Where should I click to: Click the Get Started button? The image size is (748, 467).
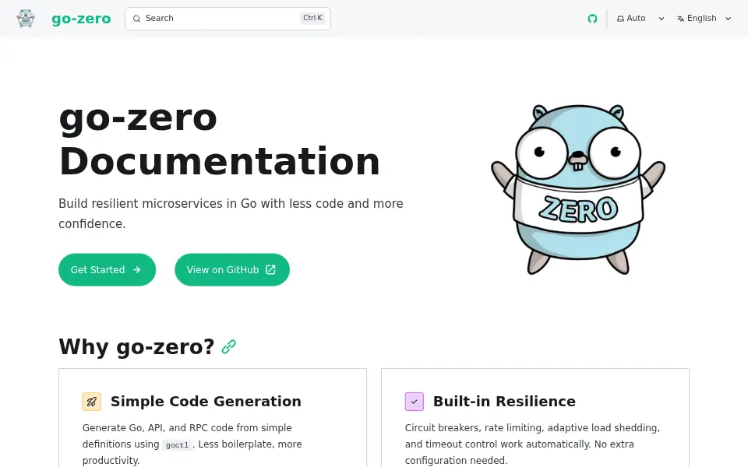pyautogui.click(x=107, y=270)
